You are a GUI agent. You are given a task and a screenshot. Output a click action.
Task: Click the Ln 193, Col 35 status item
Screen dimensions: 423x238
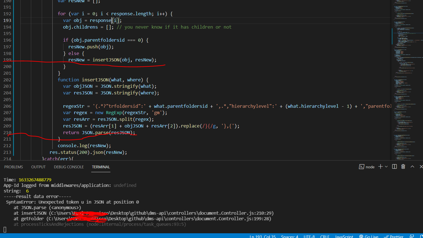tap(263, 236)
